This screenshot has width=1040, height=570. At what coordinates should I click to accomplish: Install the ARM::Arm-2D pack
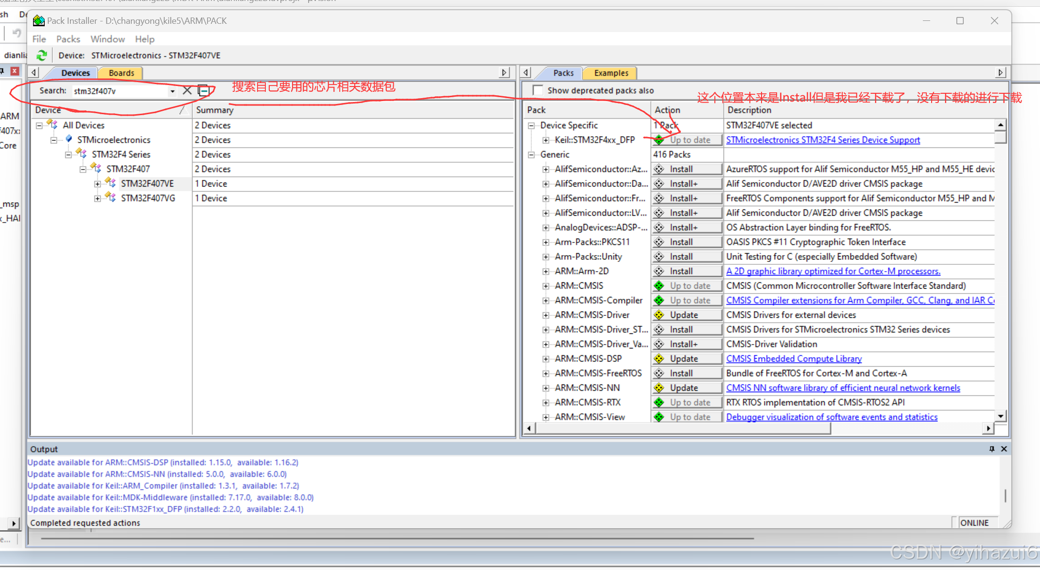pyautogui.click(x=687, y=271)
